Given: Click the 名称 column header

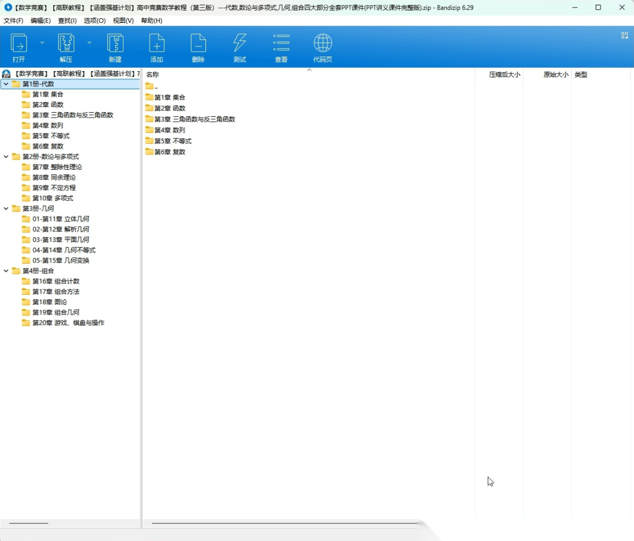Looking at the screenshot, I should pyautogui.click(x=153, y=75).
